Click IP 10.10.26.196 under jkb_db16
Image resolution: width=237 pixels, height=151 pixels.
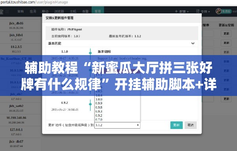pyautogui.click(x=16, y=28)
